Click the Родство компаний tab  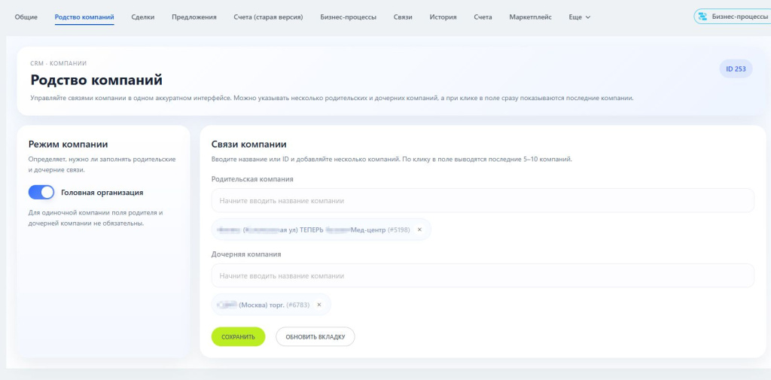pyautogui.click(x=84, y=17)
